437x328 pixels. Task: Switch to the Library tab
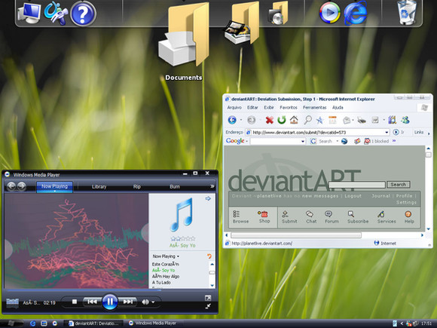[99, 186]
